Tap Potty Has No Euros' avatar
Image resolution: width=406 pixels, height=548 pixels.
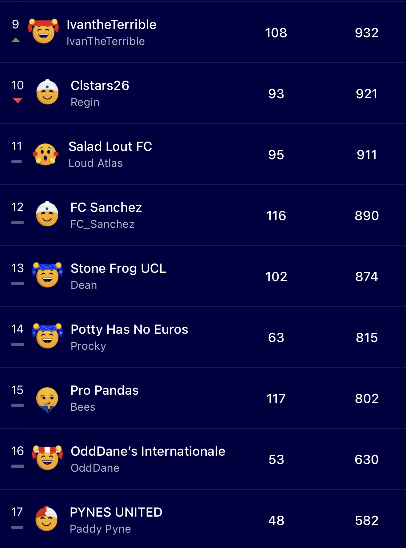pyautogui.click(x=47, y=336)
